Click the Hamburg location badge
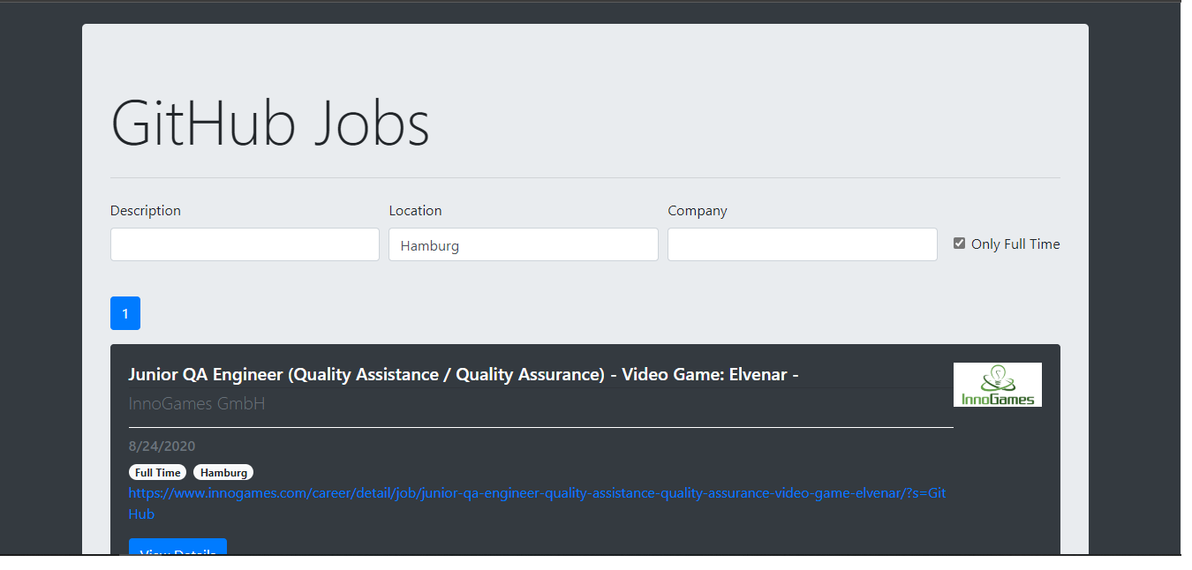1192x570 pixels. coord(223,473)
